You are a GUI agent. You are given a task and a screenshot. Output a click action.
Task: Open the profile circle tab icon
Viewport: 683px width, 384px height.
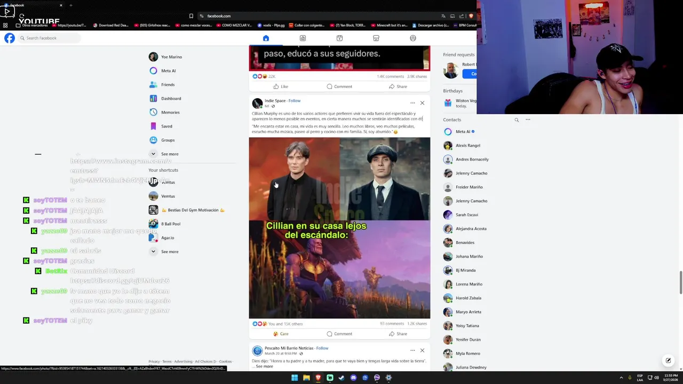click(x=413, y=38)
